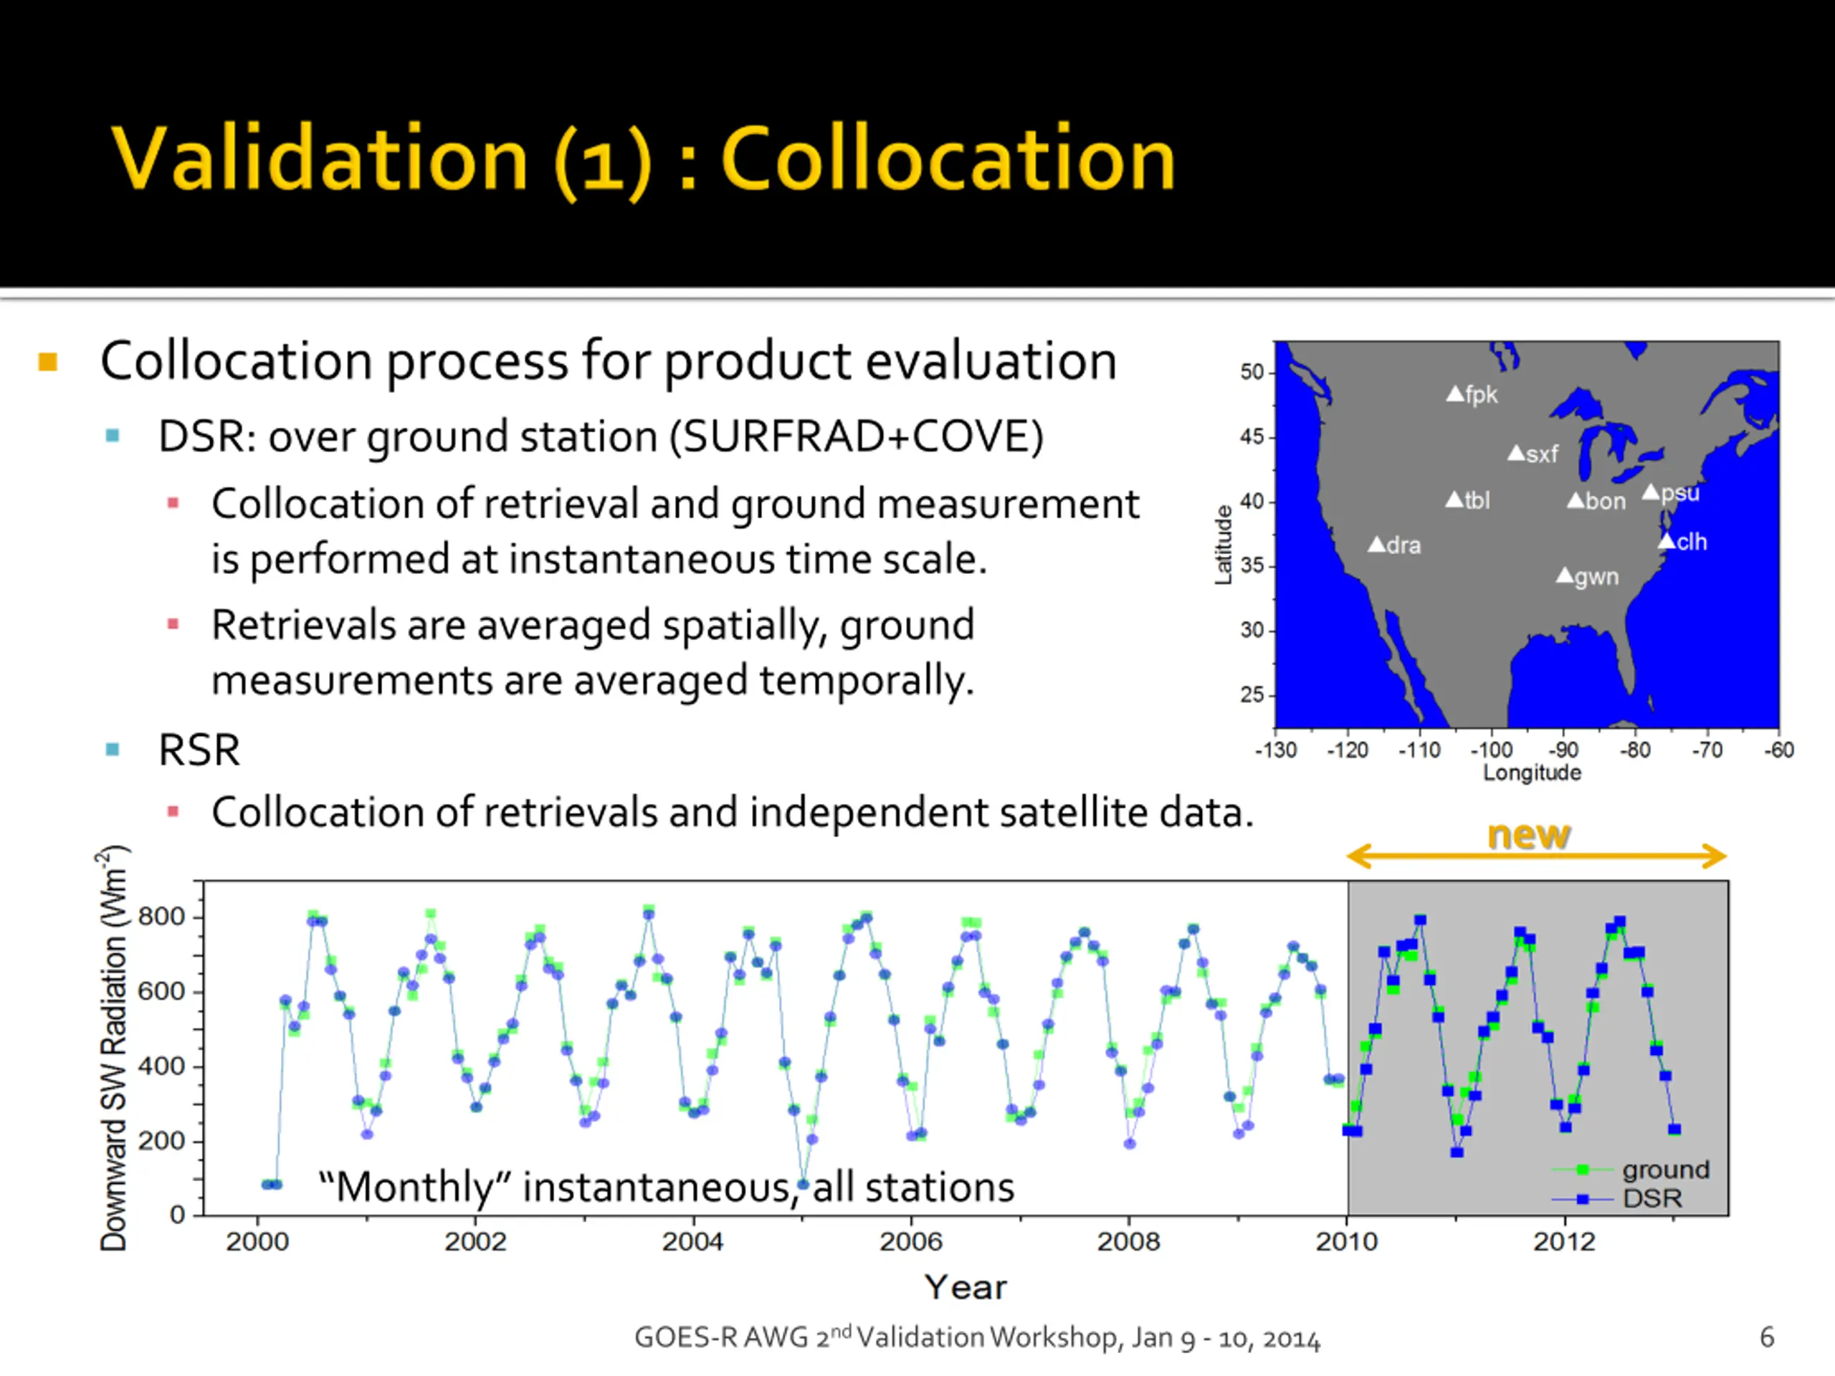Click the 'fpk' station marker on map
The image size is (1835, 1376).
click(1455, 394)
